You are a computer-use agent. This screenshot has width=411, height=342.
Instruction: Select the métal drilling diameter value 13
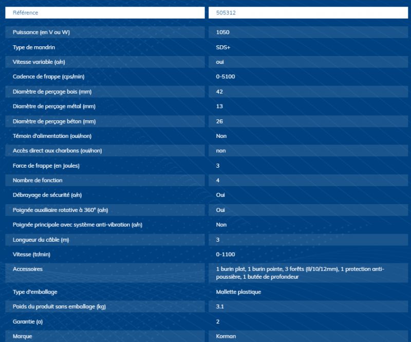220,106
